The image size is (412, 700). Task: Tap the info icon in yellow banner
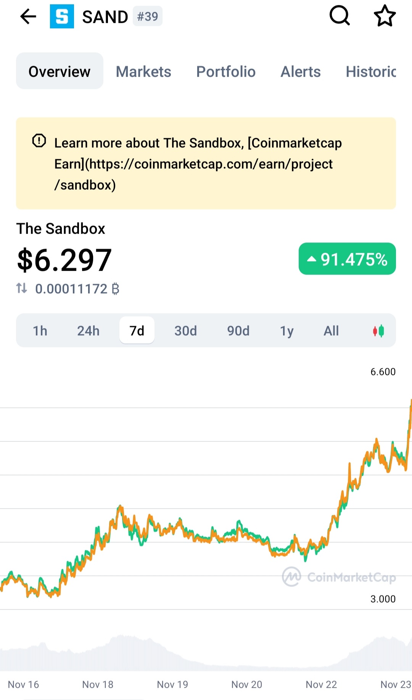pyautogui.click(x=39, y=141)
